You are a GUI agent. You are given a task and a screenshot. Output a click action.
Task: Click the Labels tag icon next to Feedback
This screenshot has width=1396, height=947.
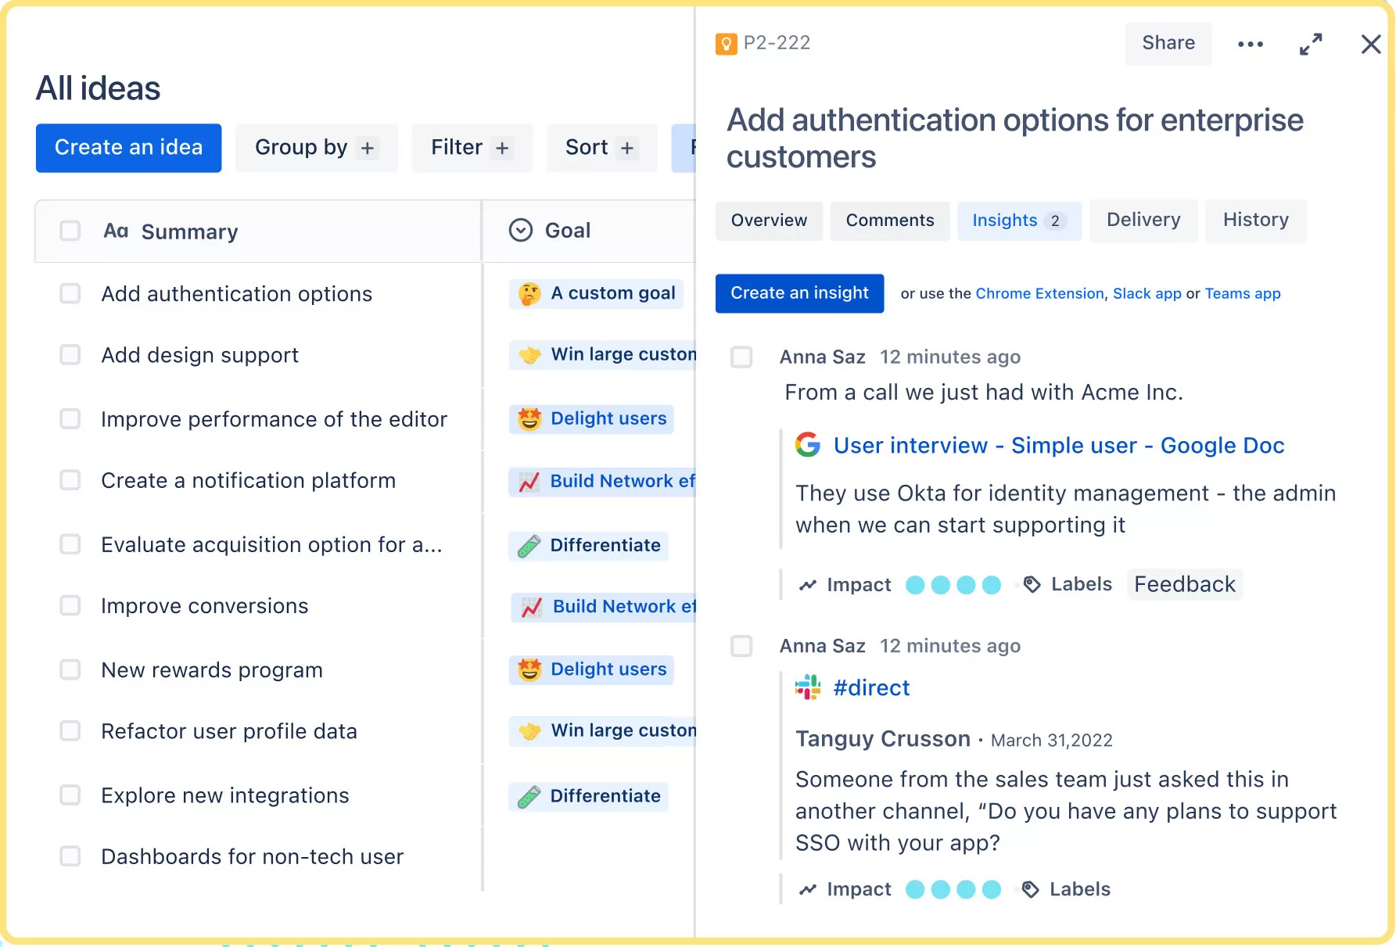click(1032, 584)
